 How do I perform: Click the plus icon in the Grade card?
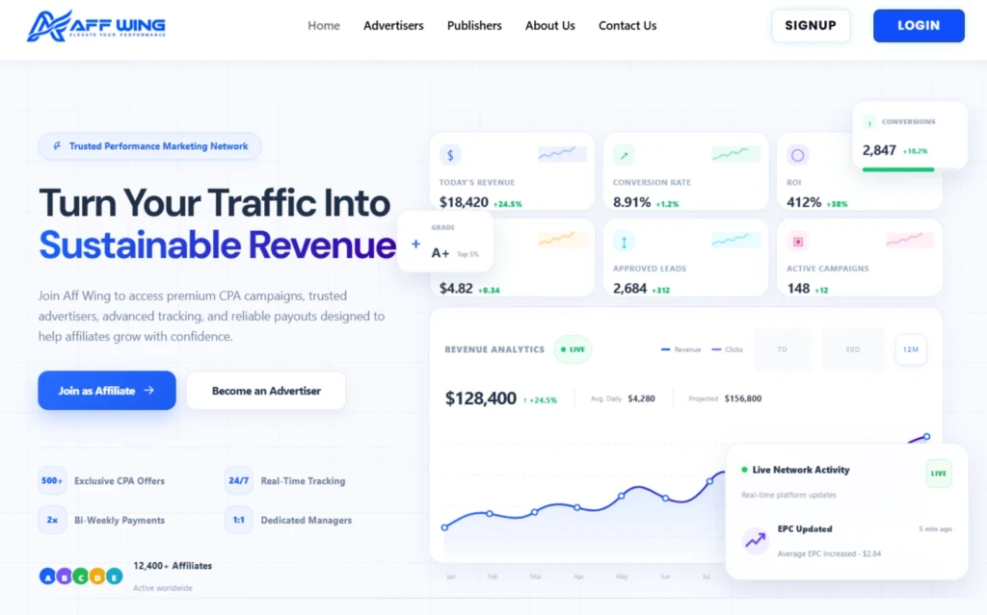click(415, 244)
